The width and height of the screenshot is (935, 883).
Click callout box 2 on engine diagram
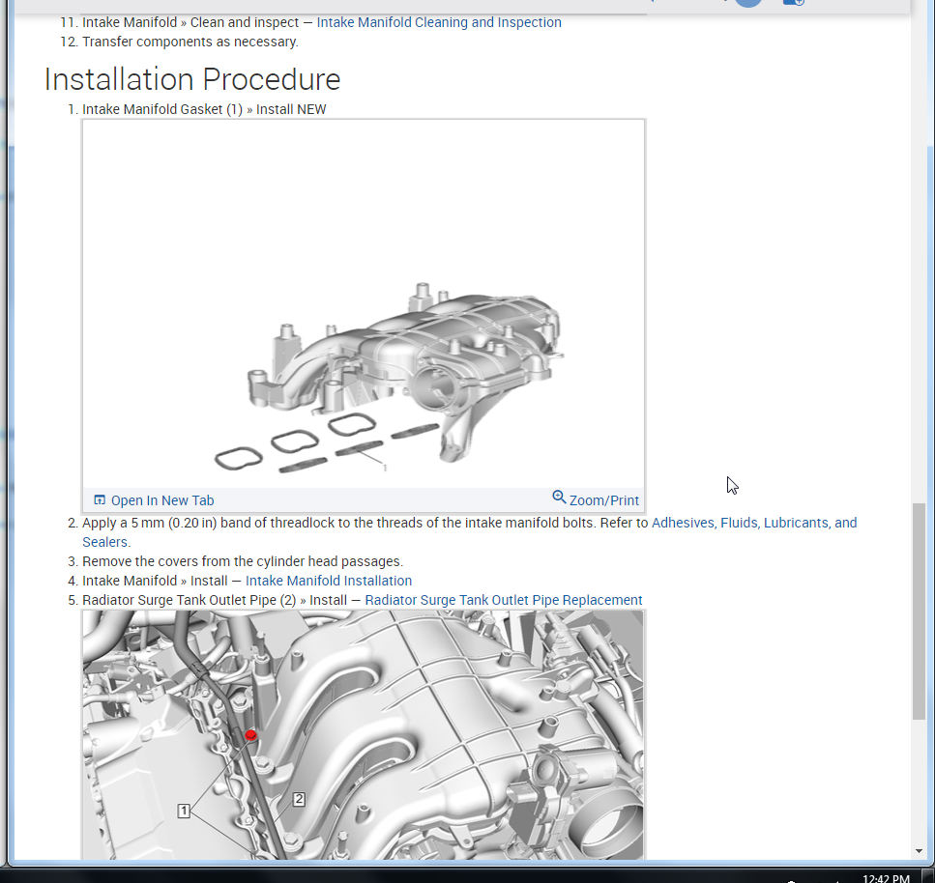click(299, 799)
